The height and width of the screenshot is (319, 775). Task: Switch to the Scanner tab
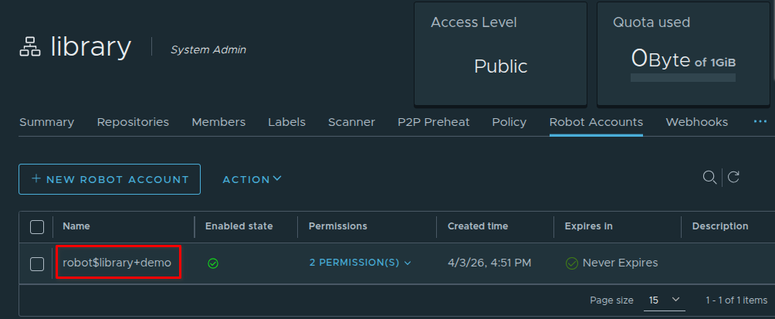[x=351, y=122]
